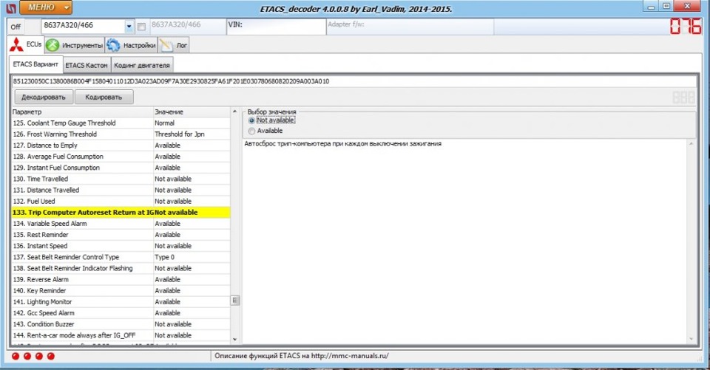Click the green tools icon on Инструменты tab
Image resolution: width=710 pixels, height=370 pixels.
[x=53, y=45]
